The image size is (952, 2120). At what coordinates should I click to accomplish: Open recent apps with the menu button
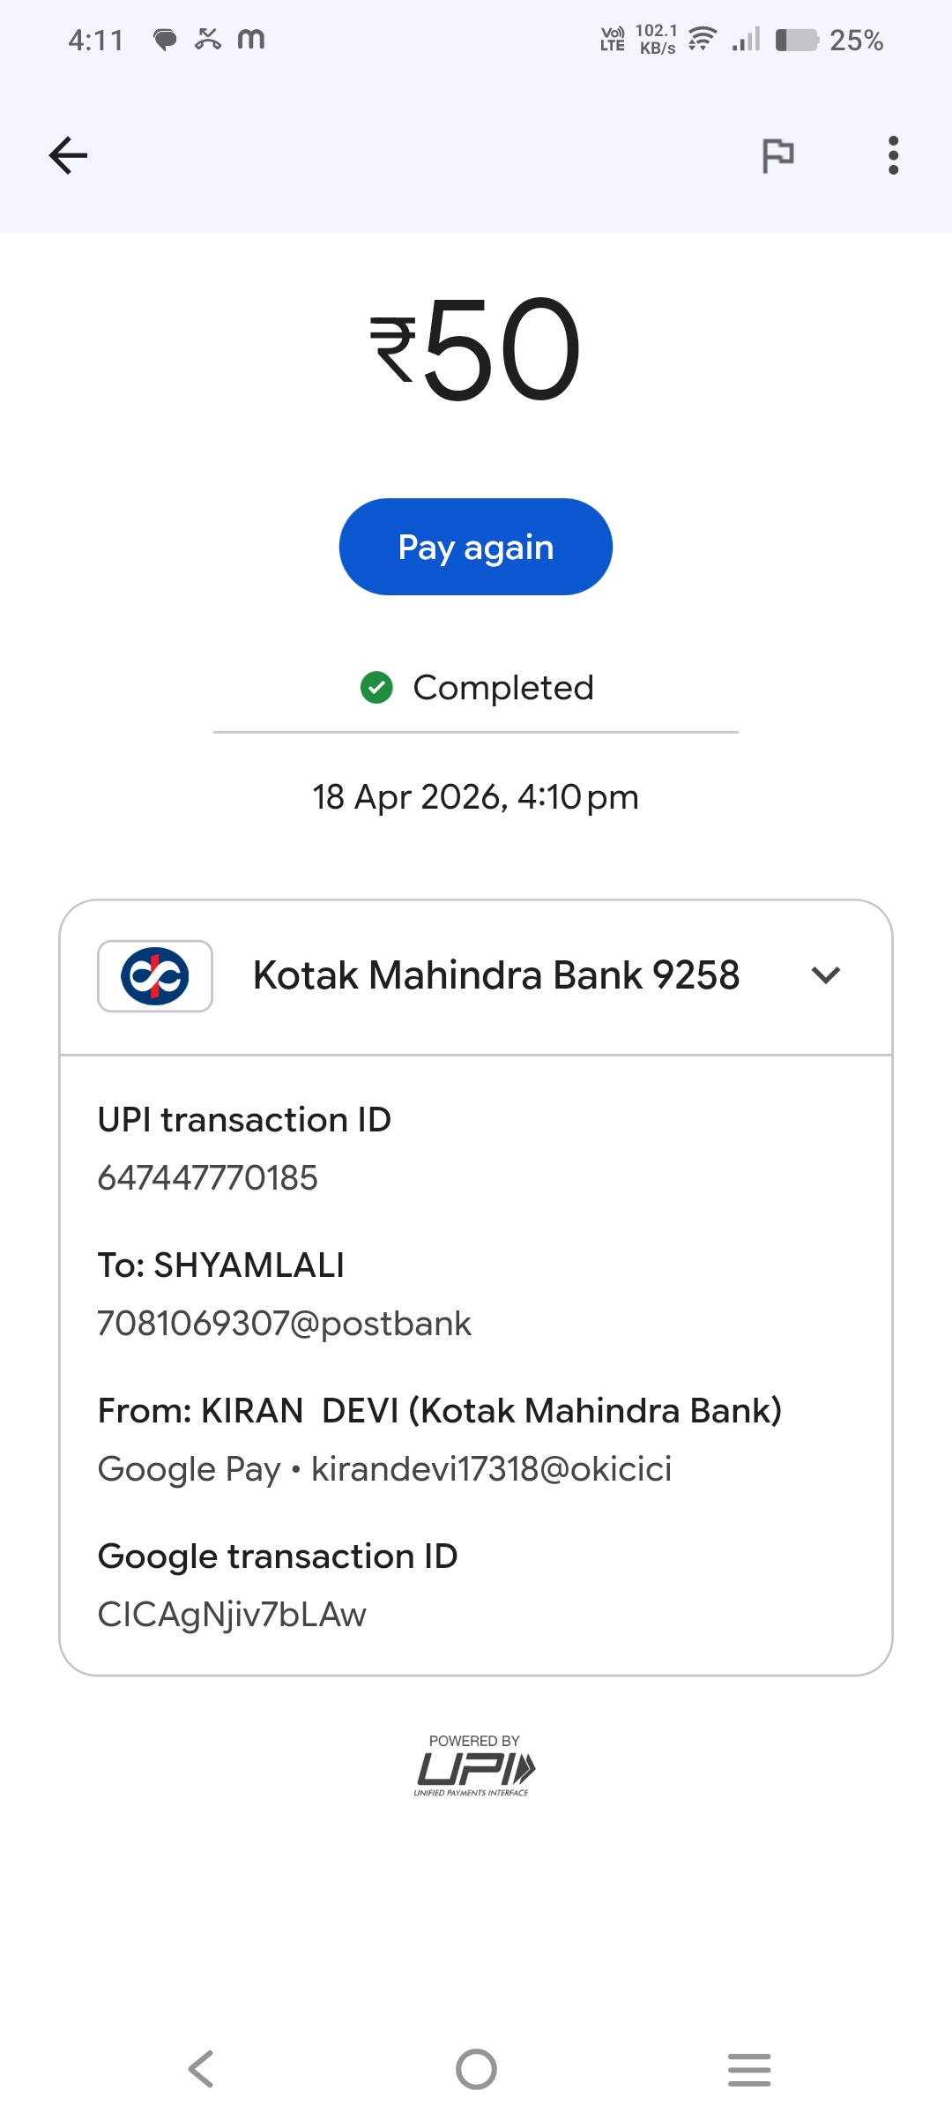click(749, 2069)
